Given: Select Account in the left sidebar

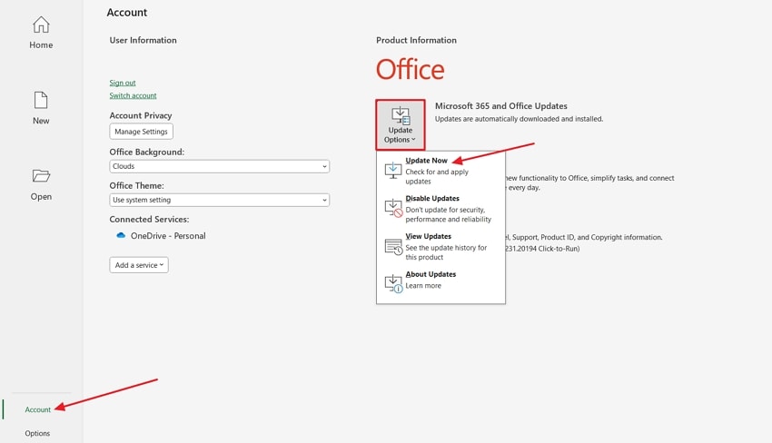Looking at the screenshot, I should click(38, 409).
